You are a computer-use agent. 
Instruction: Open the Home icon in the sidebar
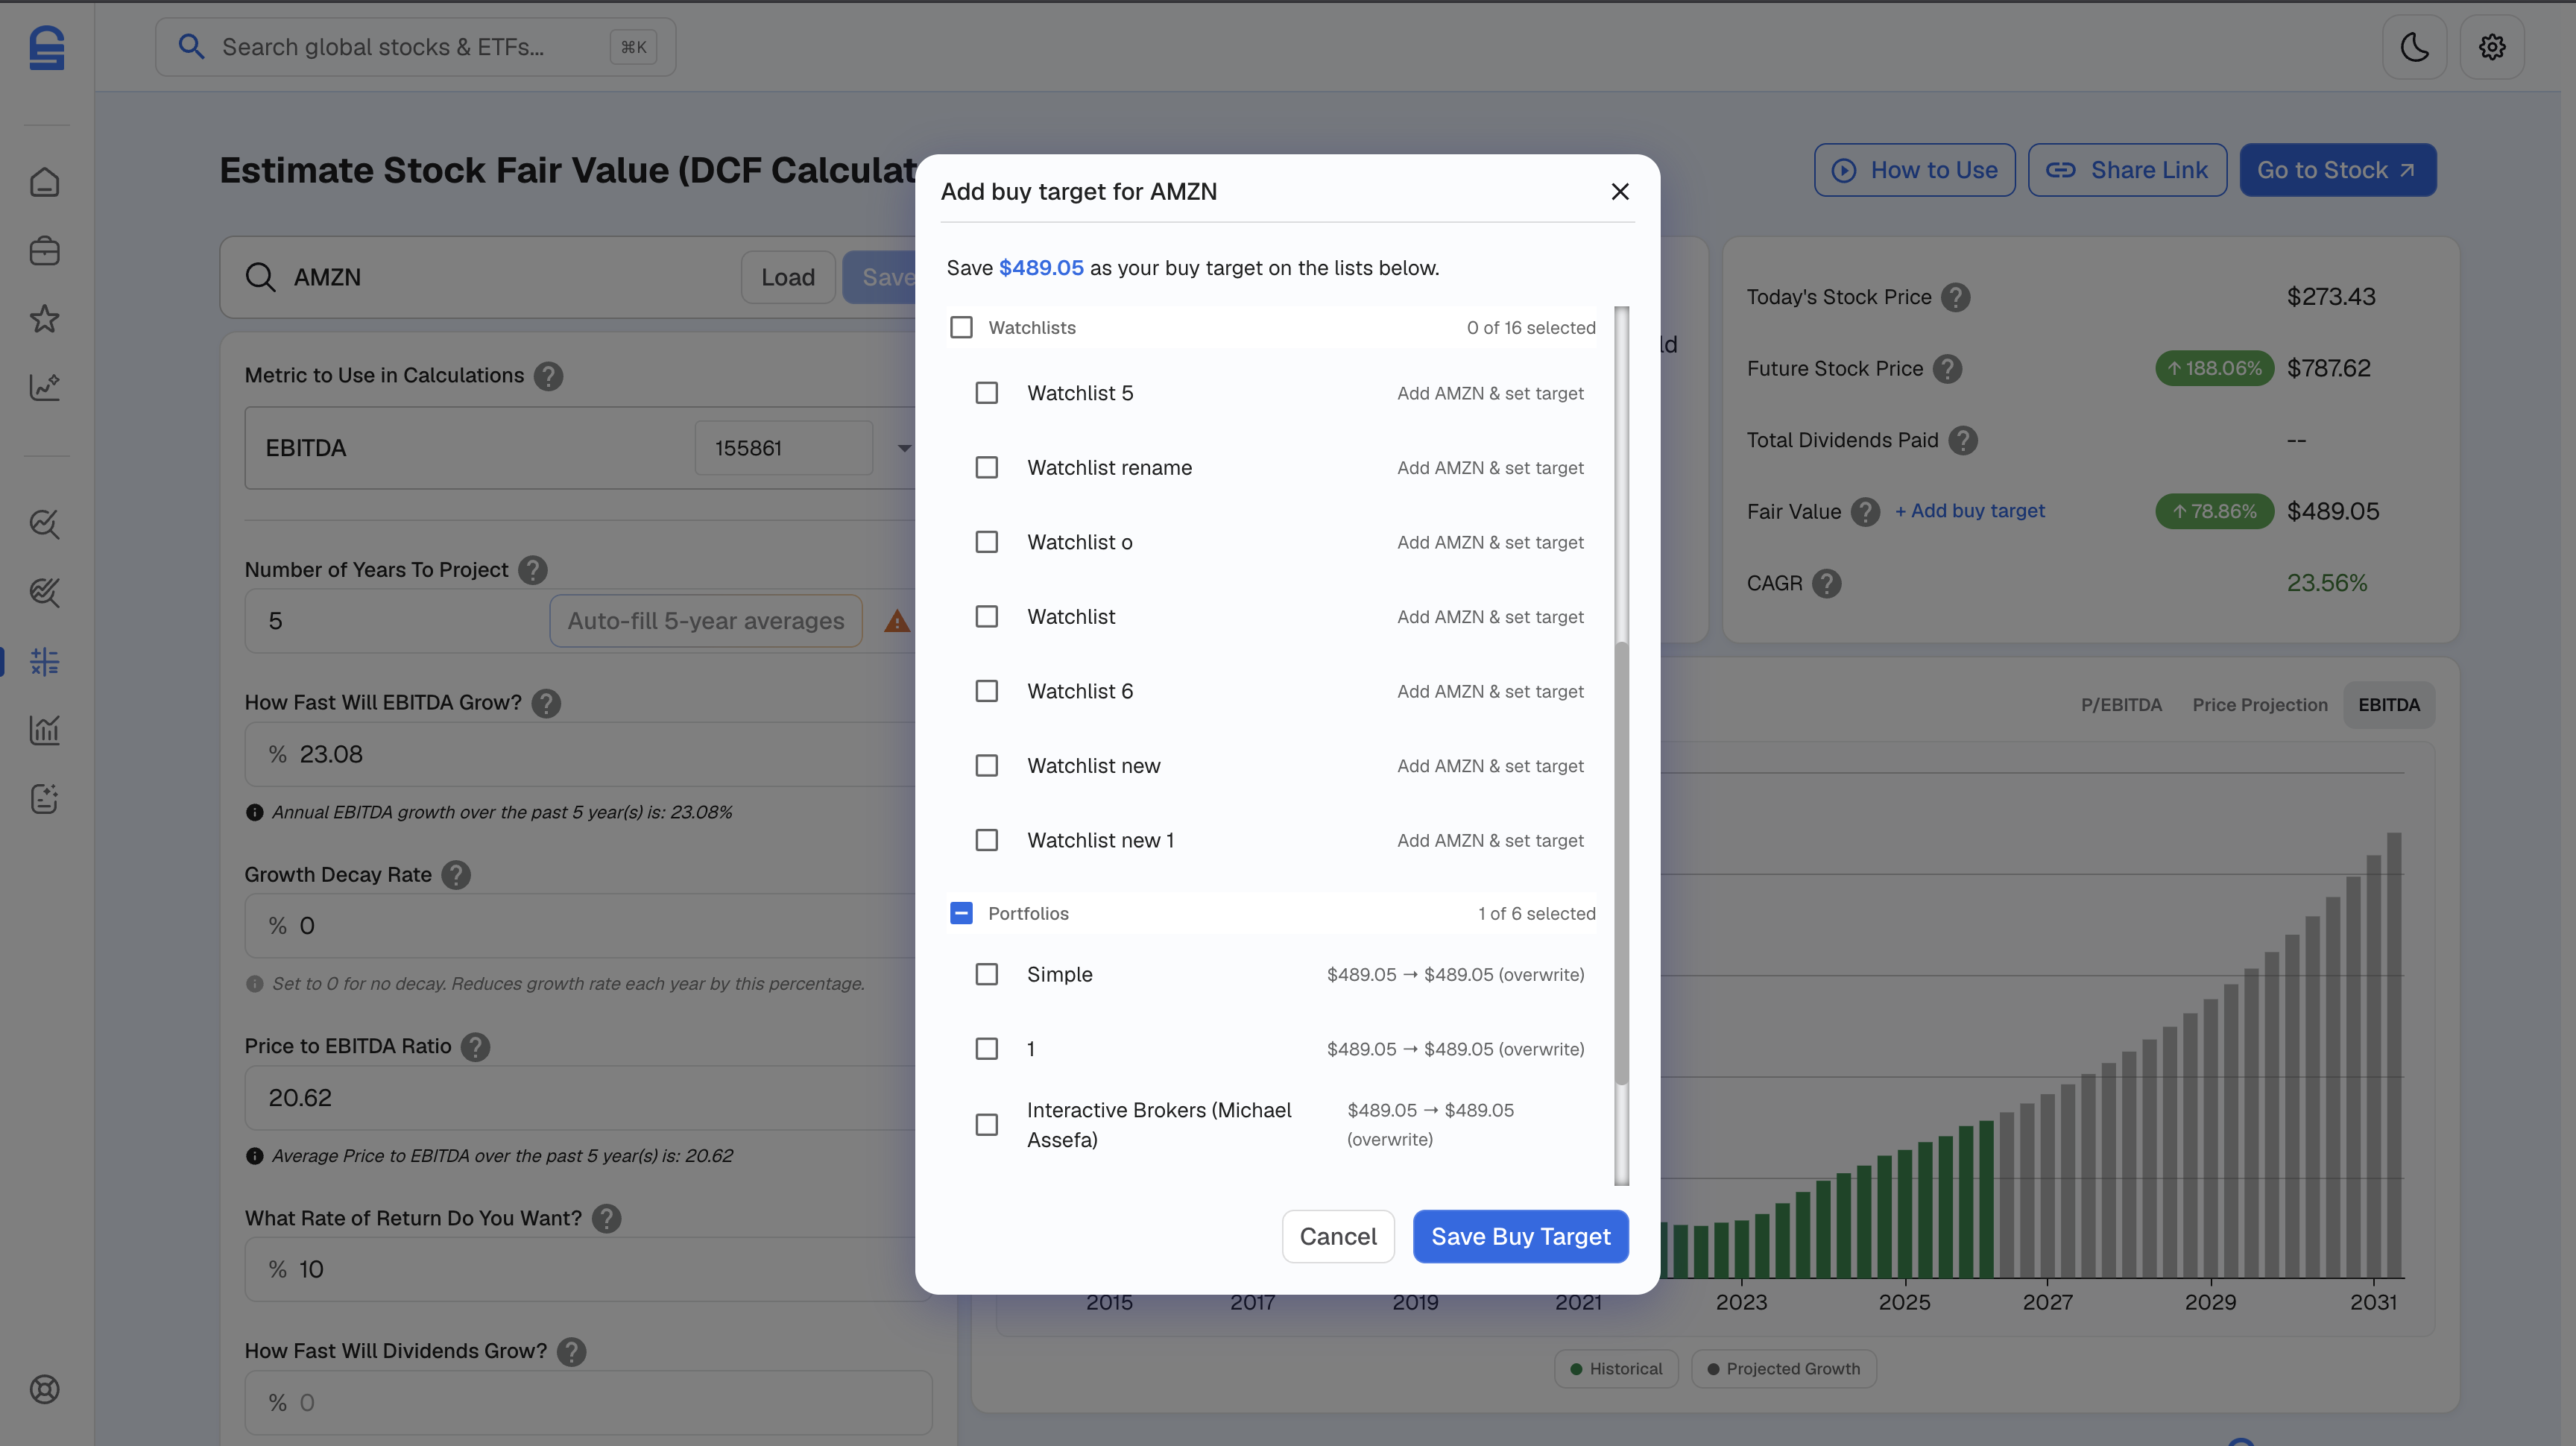pyautogui.click(x=45, y=182)
